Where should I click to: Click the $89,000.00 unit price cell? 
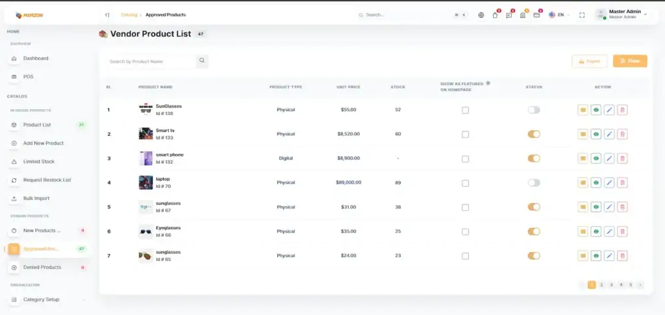(x=348, y=183)
